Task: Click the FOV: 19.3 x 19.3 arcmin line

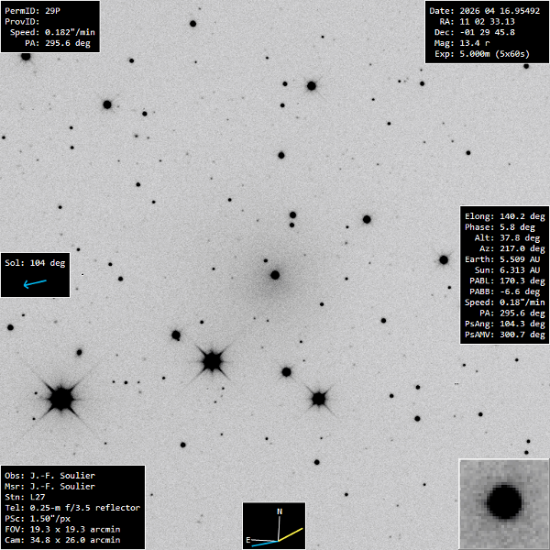Action: (62, 530)
